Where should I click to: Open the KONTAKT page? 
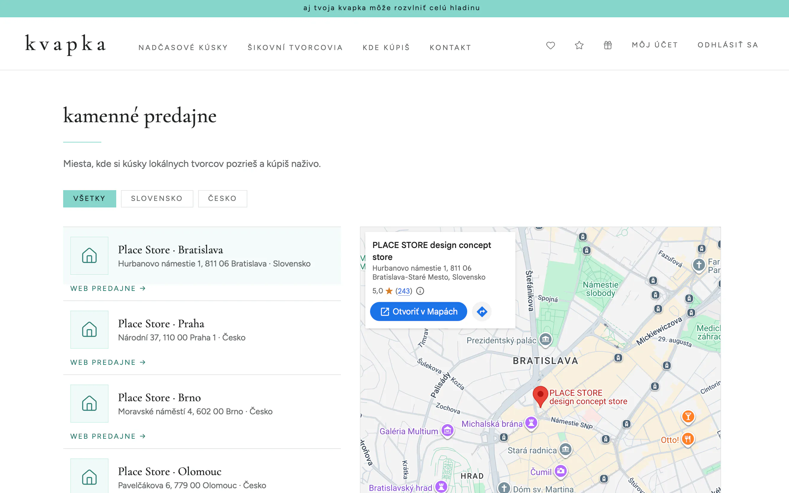pos(451,48)
